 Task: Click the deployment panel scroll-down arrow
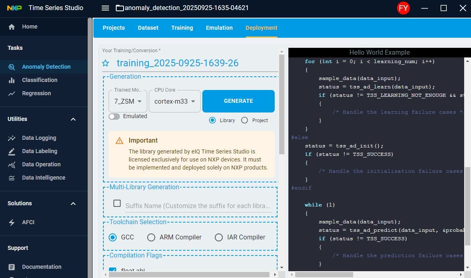pyautogui.click(x=282, y=268)
